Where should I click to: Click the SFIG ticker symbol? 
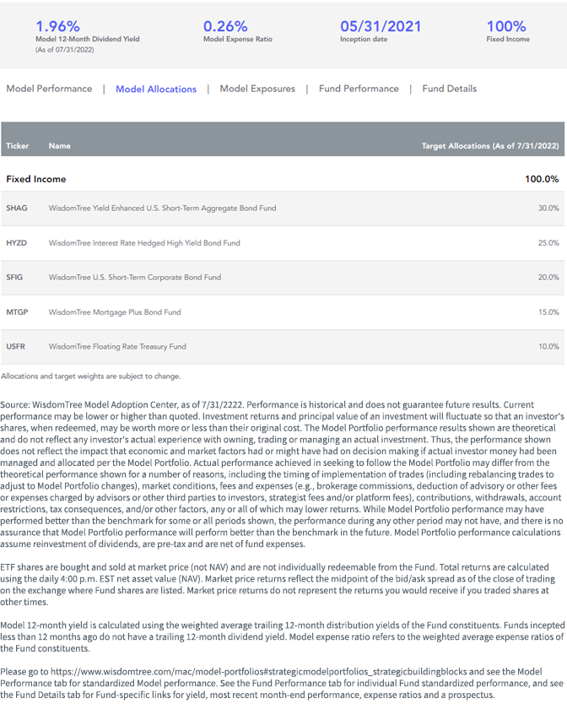click(14, 277)
